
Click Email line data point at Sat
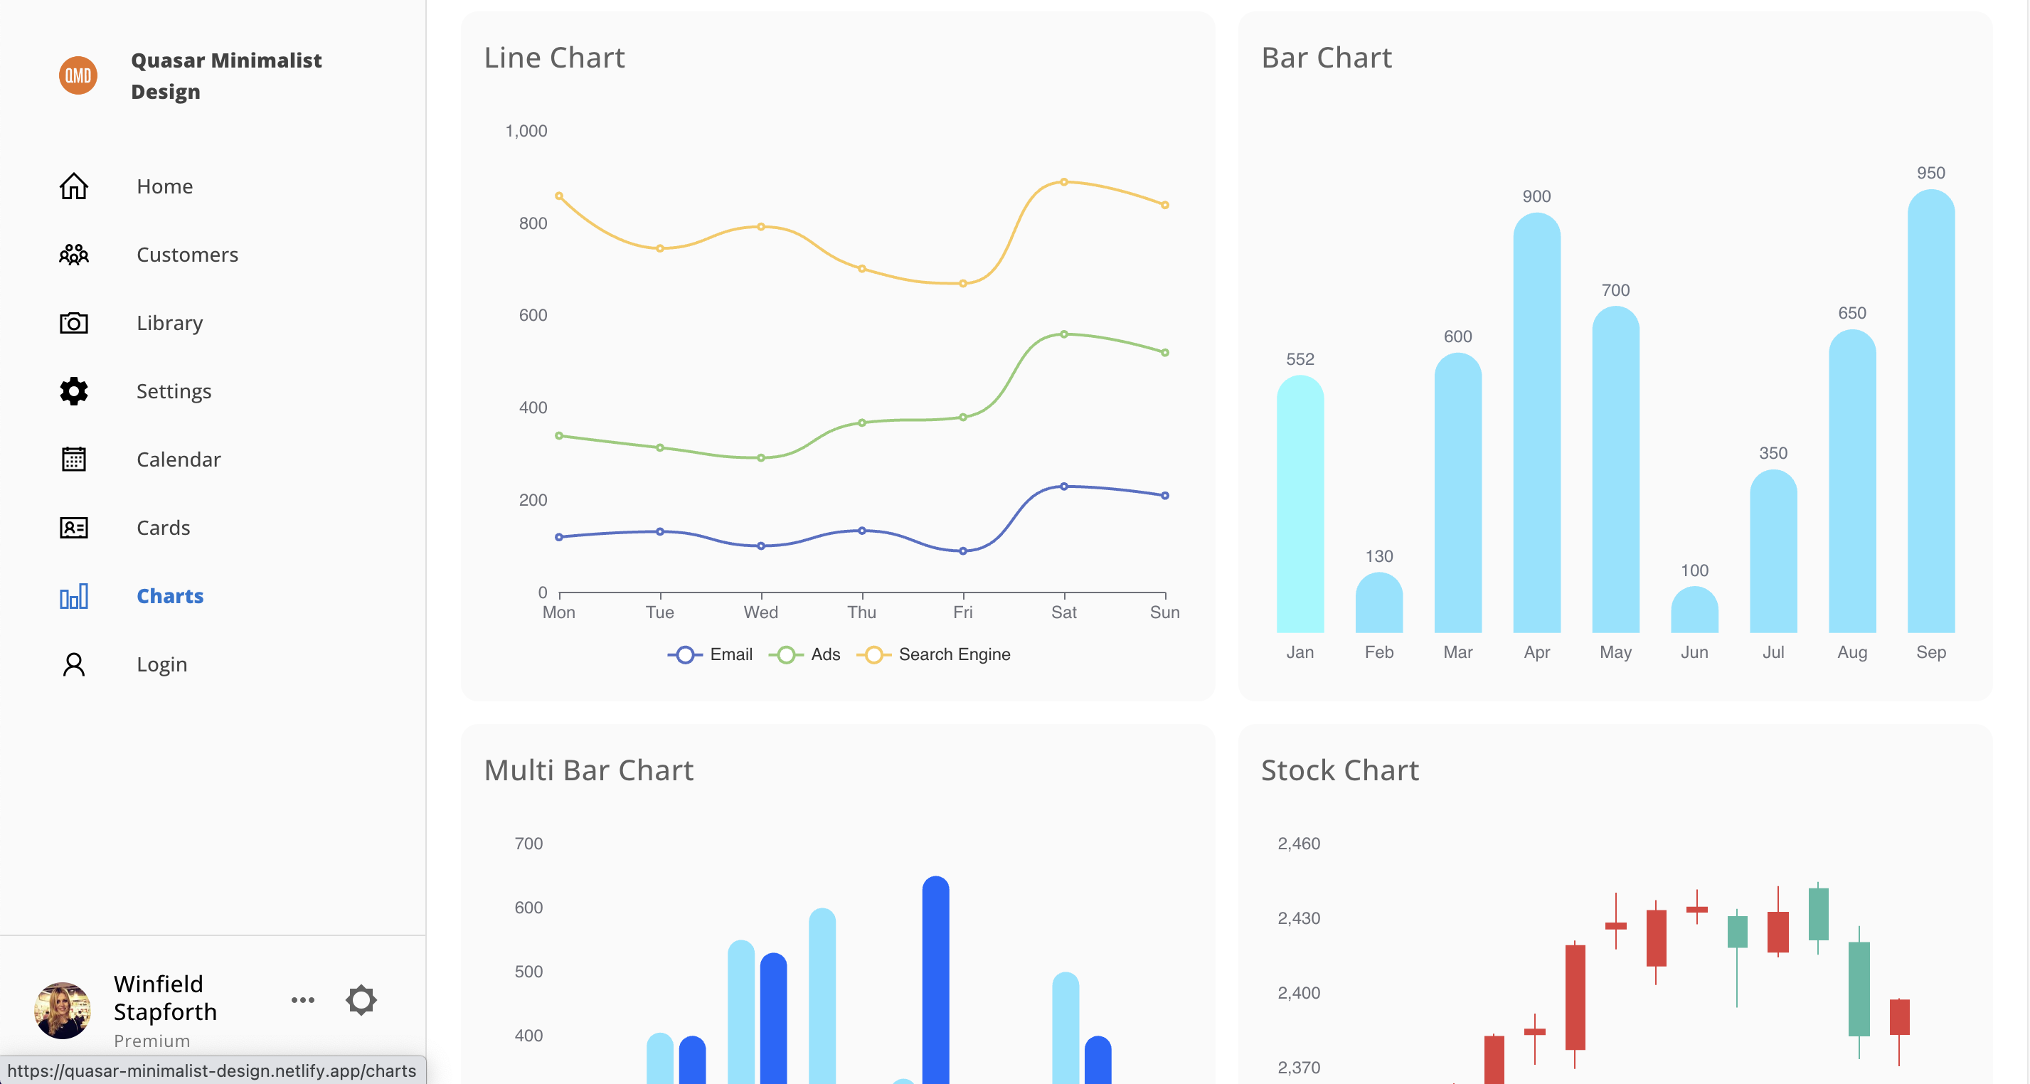[x=1064, y=486]
